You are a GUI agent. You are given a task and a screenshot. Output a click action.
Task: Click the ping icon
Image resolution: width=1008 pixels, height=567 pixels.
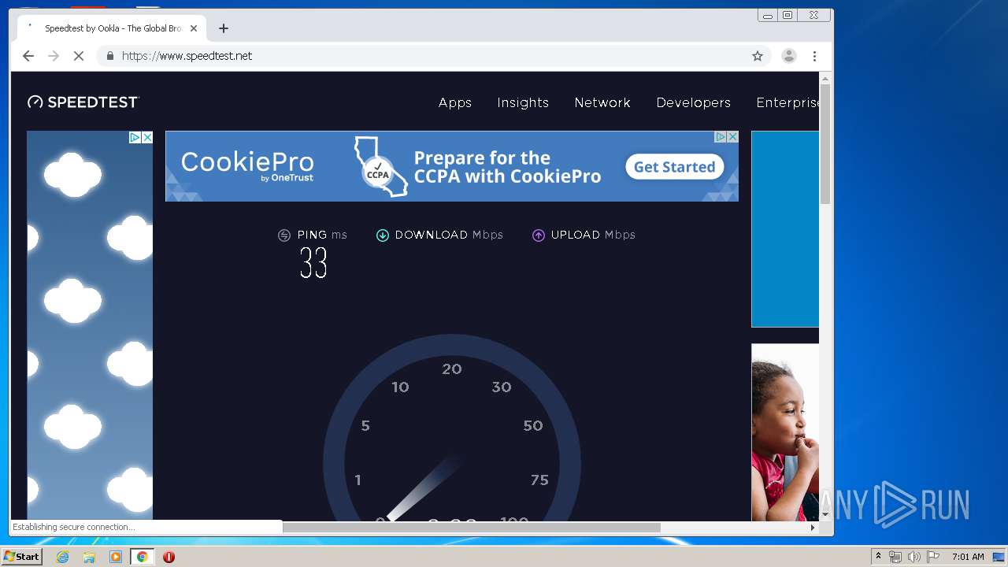coord(284,235)
